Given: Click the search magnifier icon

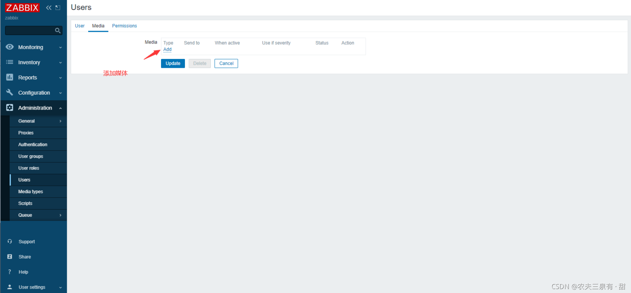Looking at the screenshot, I should point(57,31).
